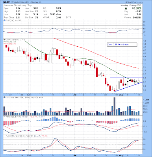Click the GAME (Daily) 3.44 legend
Image resolution: width=152 pixels, height=157 pixels.
(x=15, y=40)
